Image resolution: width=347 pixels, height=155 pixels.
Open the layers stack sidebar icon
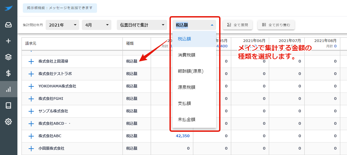coord(8,57)
